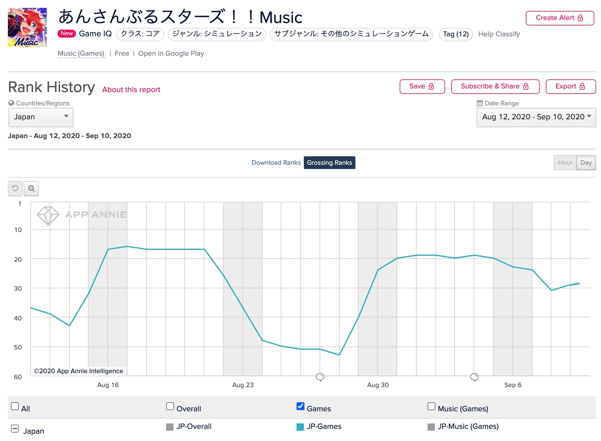Click the クラス: コア tag pill

(140, 34)
